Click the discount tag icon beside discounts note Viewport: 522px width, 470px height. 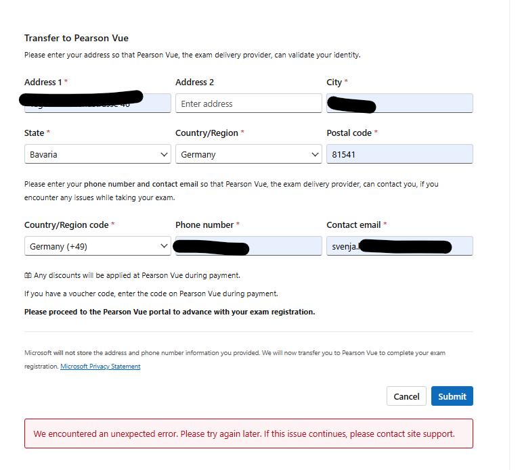28,275
